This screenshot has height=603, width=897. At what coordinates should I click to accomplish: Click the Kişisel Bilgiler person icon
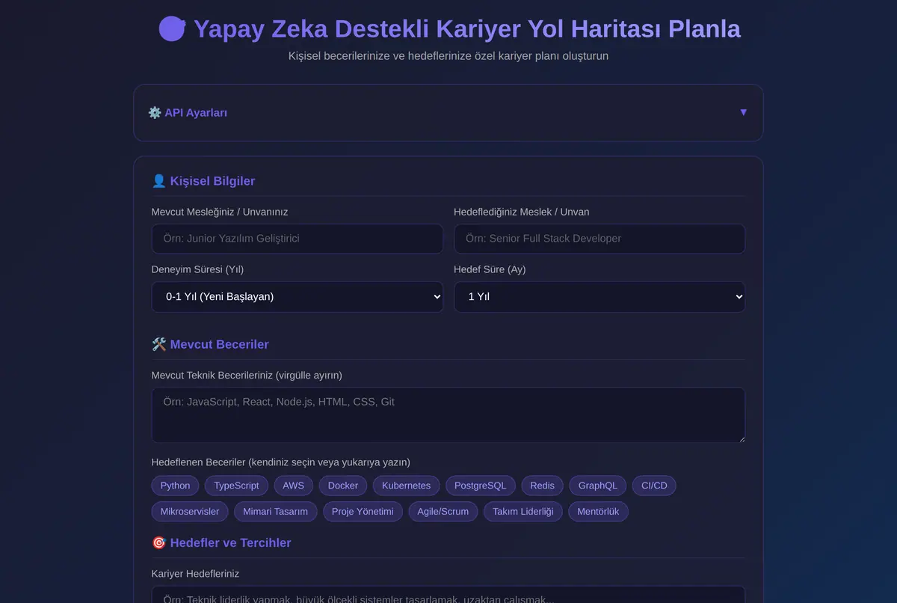(x=158, y=181)
